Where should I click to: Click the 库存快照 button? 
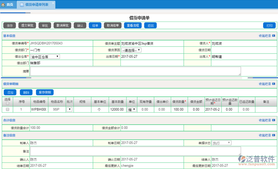tap(45, 92)
